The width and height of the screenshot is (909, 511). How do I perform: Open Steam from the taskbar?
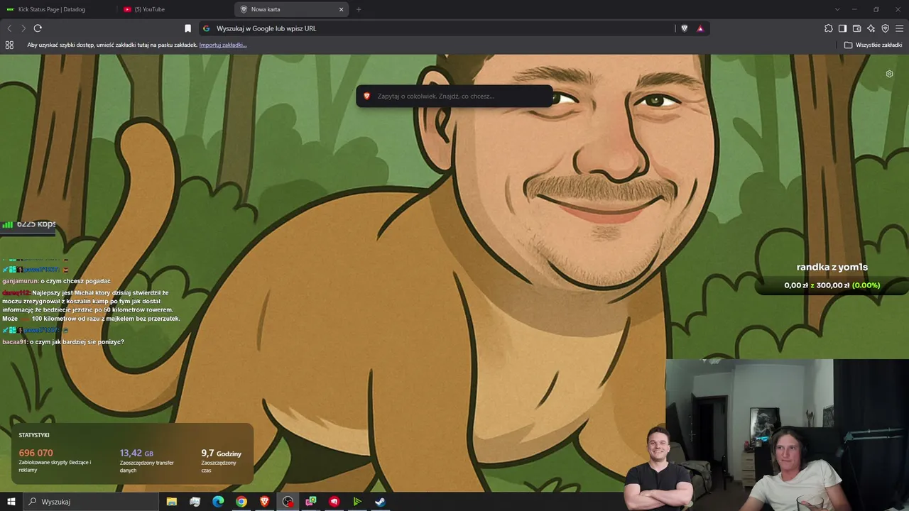[381, 502]
